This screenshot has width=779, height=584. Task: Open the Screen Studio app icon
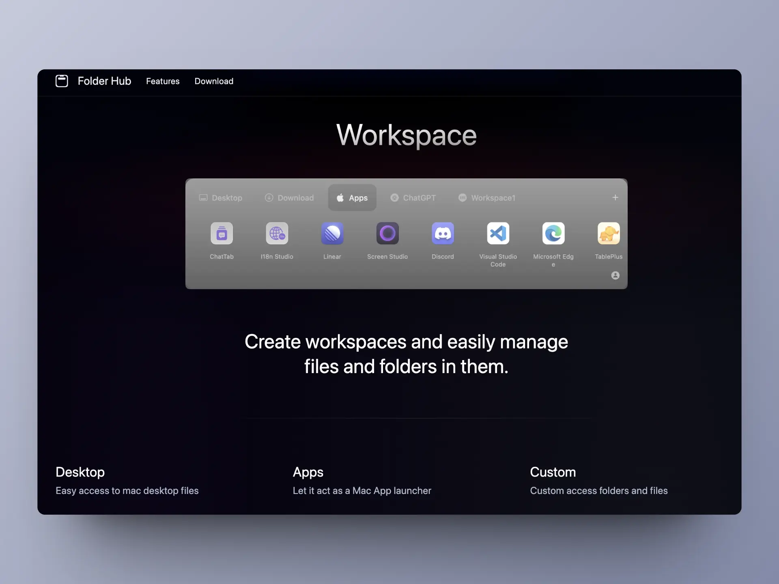(387, 233)
